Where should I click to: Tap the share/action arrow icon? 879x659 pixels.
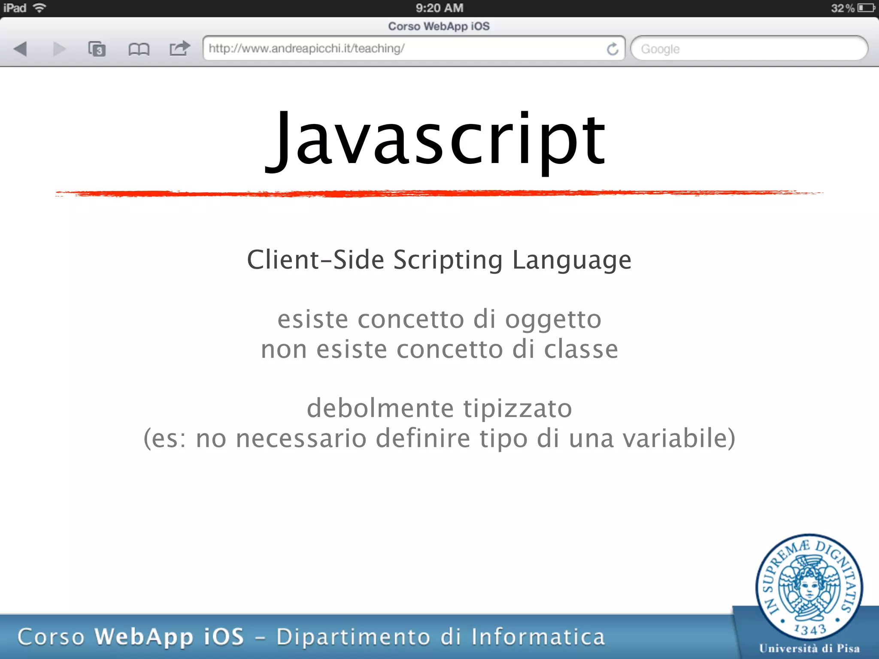(179, 48)
